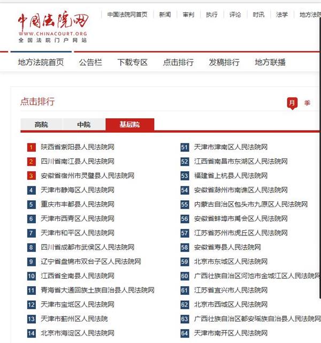Open 公告栏 page
Screen dimensions: 321x343
90,63
